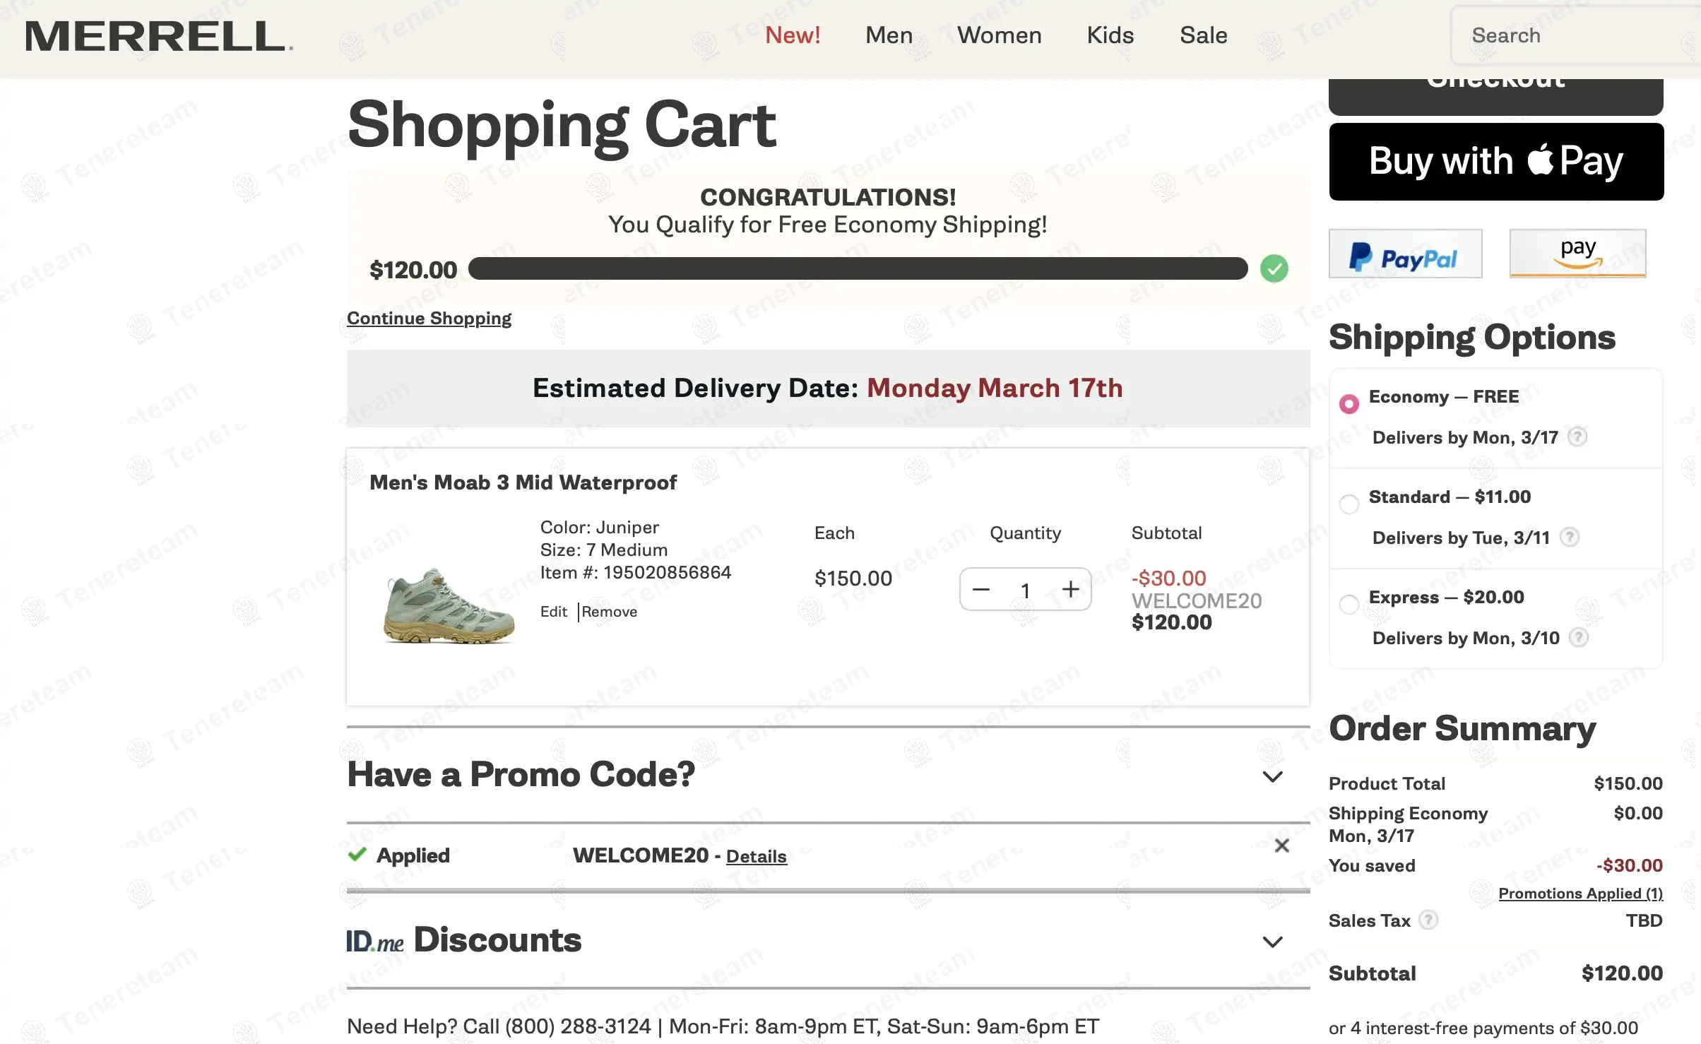Click the minus quantity icon

pos(981,589)
